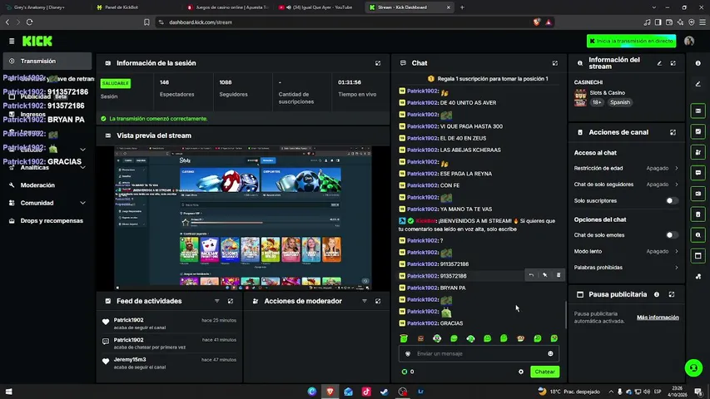Select Transmisión in the sidebar
This screenshot has height=399, width=710.
click(x=47, y=61)
